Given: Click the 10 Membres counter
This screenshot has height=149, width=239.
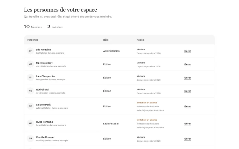Looking at the screenshot, I should (x=33, y=27).
